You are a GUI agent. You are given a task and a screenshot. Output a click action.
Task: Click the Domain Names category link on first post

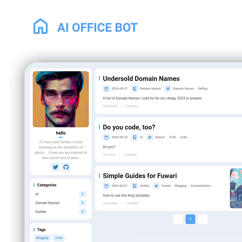click(x=150, y=89)
